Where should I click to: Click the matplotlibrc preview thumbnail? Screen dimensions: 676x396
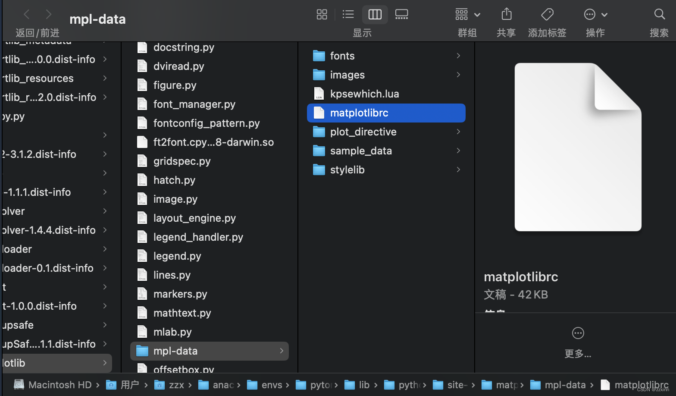(578, 147)
